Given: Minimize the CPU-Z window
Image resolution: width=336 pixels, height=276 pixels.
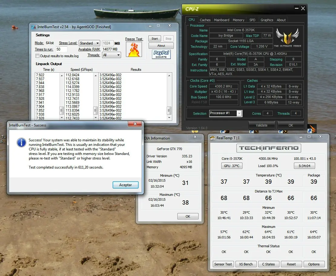Looking at the screenshot, I should [296, 8].
